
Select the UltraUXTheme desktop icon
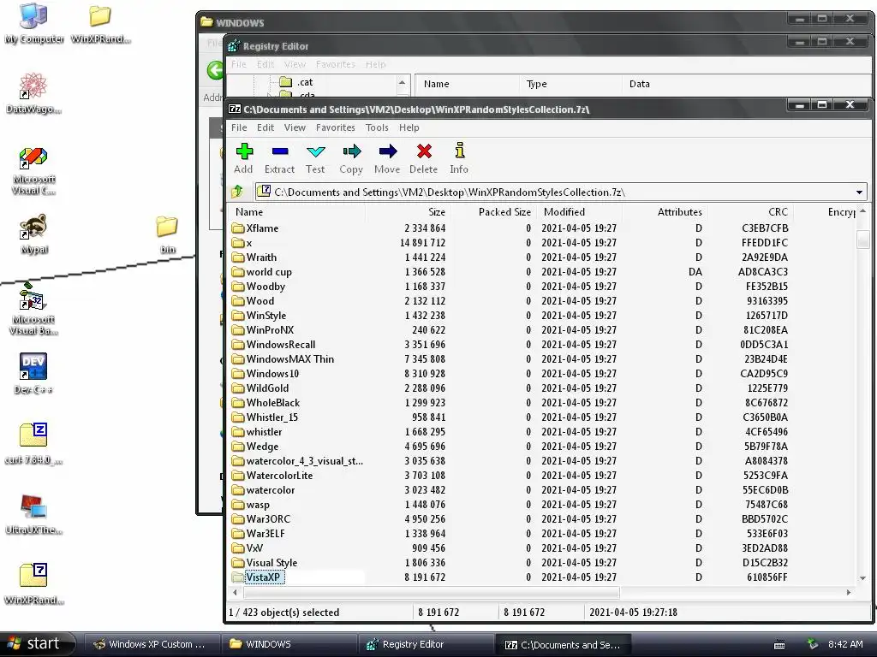[x=33, y=514]
